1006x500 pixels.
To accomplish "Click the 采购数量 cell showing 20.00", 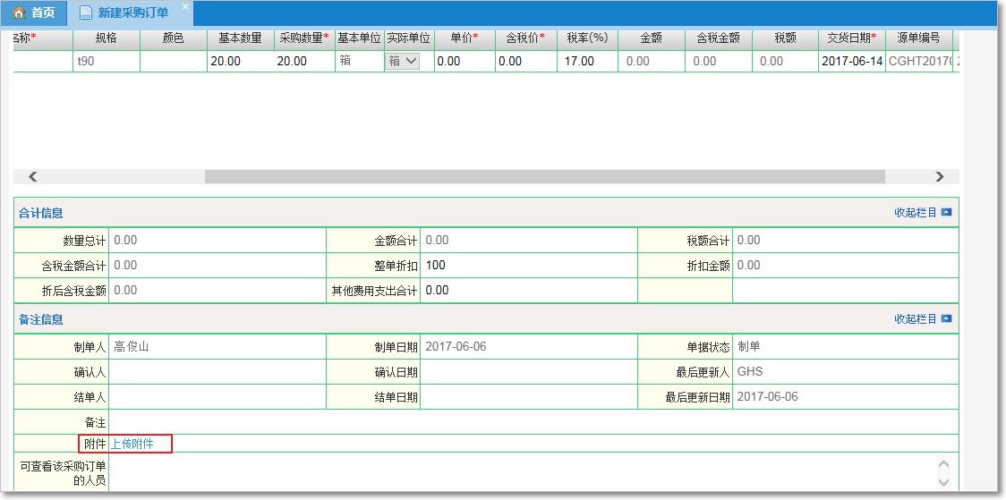I will pos(303,62).
